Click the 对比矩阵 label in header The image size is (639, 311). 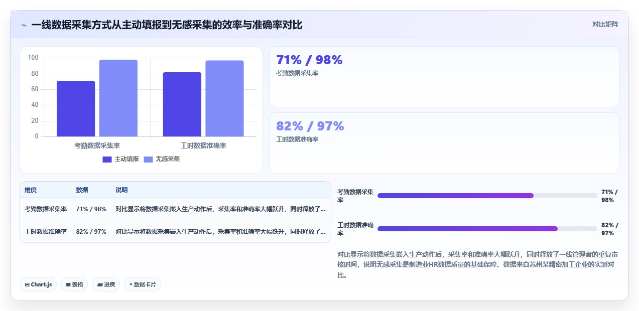[x=605, y=24]
